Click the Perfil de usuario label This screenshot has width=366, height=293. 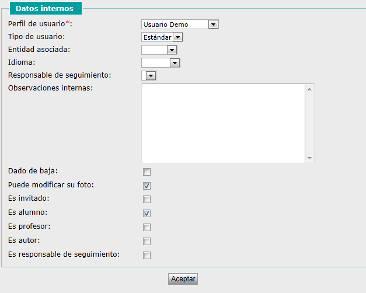click(40, 23)
